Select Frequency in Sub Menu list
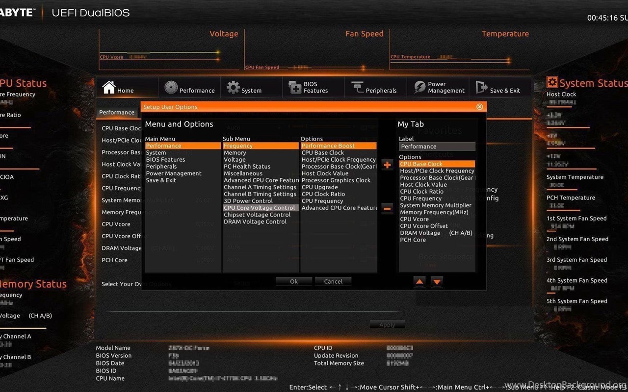The height and width of the screenshot is (392, 628). point(261,146)
